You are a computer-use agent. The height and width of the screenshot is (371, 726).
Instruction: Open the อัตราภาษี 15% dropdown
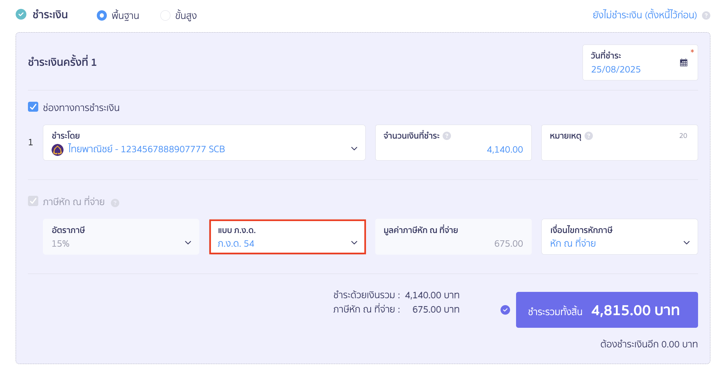pos(121,237)
